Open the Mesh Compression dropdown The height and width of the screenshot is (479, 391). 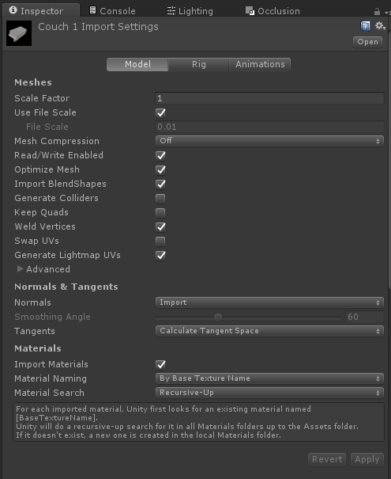269,141
